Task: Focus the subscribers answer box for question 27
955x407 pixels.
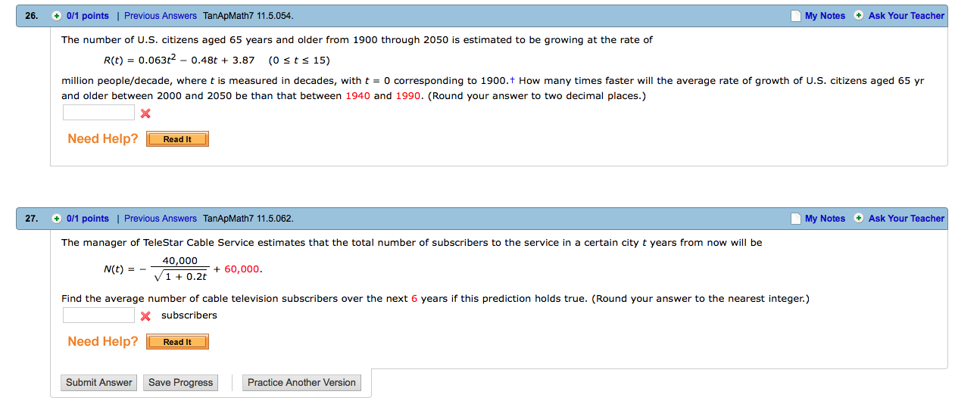Action: (x=98, y=315)
